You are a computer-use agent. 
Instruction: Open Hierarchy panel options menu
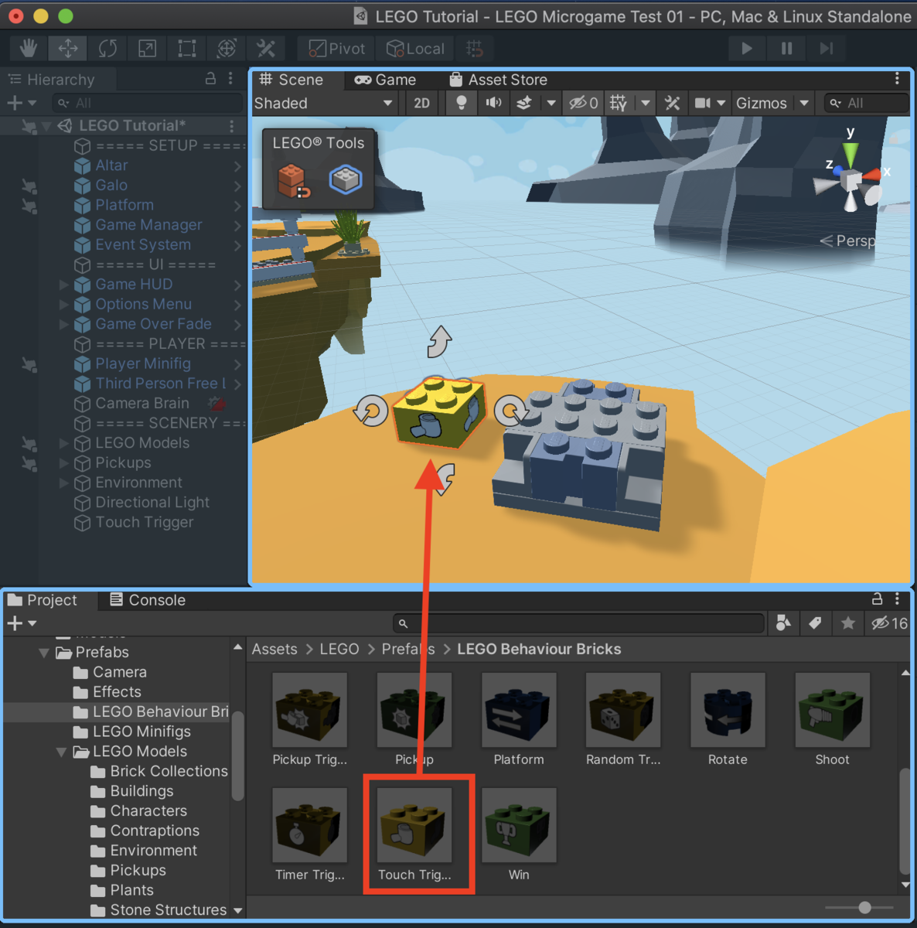point(230,79)
